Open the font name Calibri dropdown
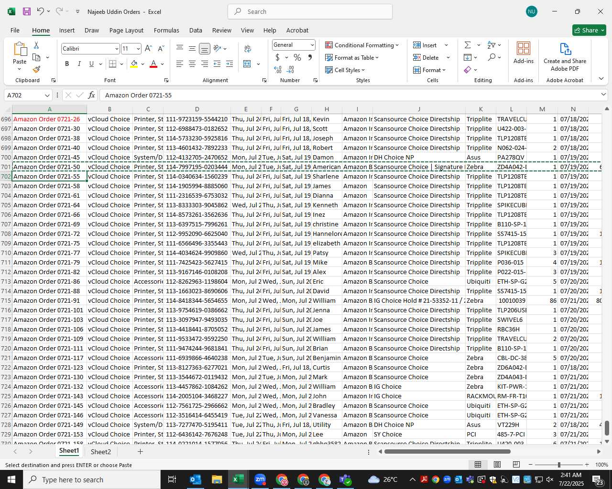The image size is (612, 489). pos(116,49)
